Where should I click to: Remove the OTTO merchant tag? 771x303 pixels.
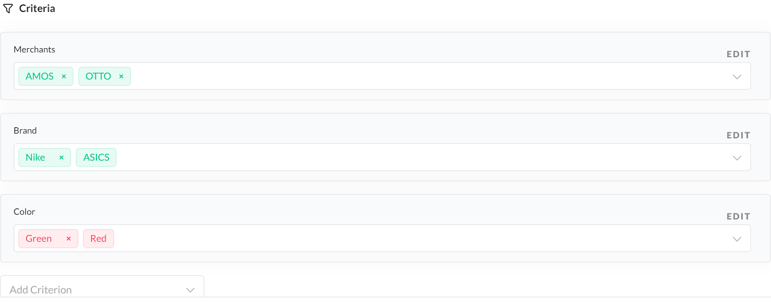[121, 76]
